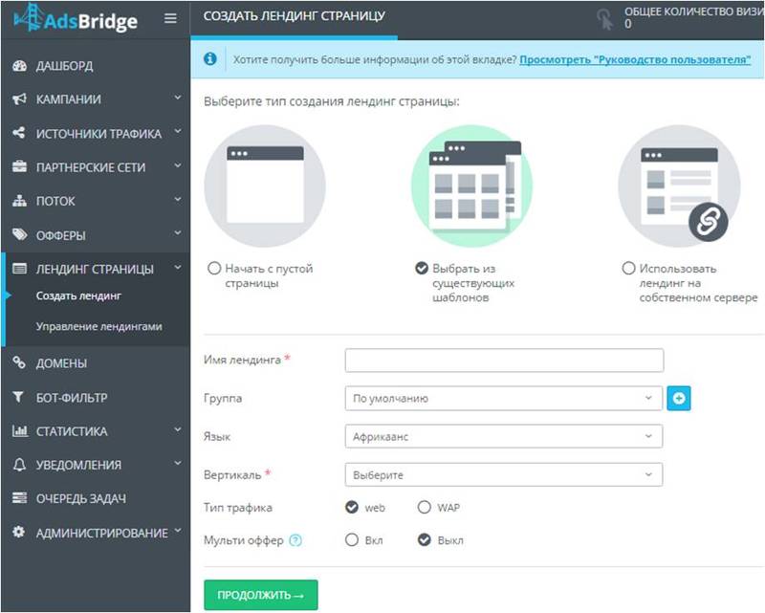Expand the 'Кампании' sidebar menu
The image size is (765, 613).
96,99
